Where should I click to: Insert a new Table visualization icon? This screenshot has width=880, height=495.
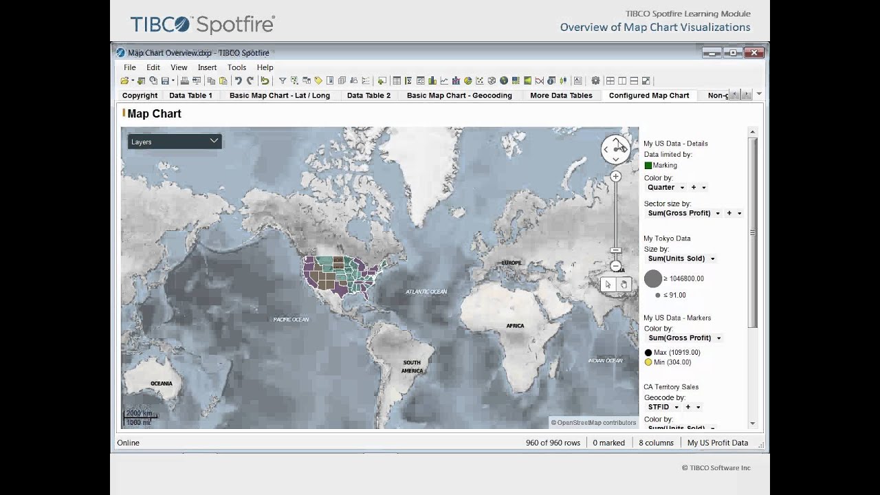click(397, 80)
